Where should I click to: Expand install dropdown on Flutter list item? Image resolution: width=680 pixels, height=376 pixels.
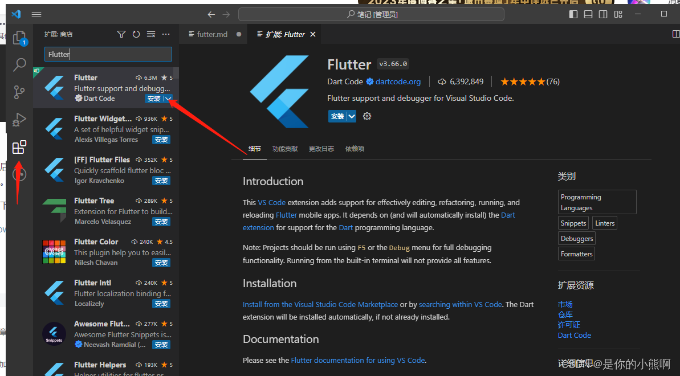168,99
